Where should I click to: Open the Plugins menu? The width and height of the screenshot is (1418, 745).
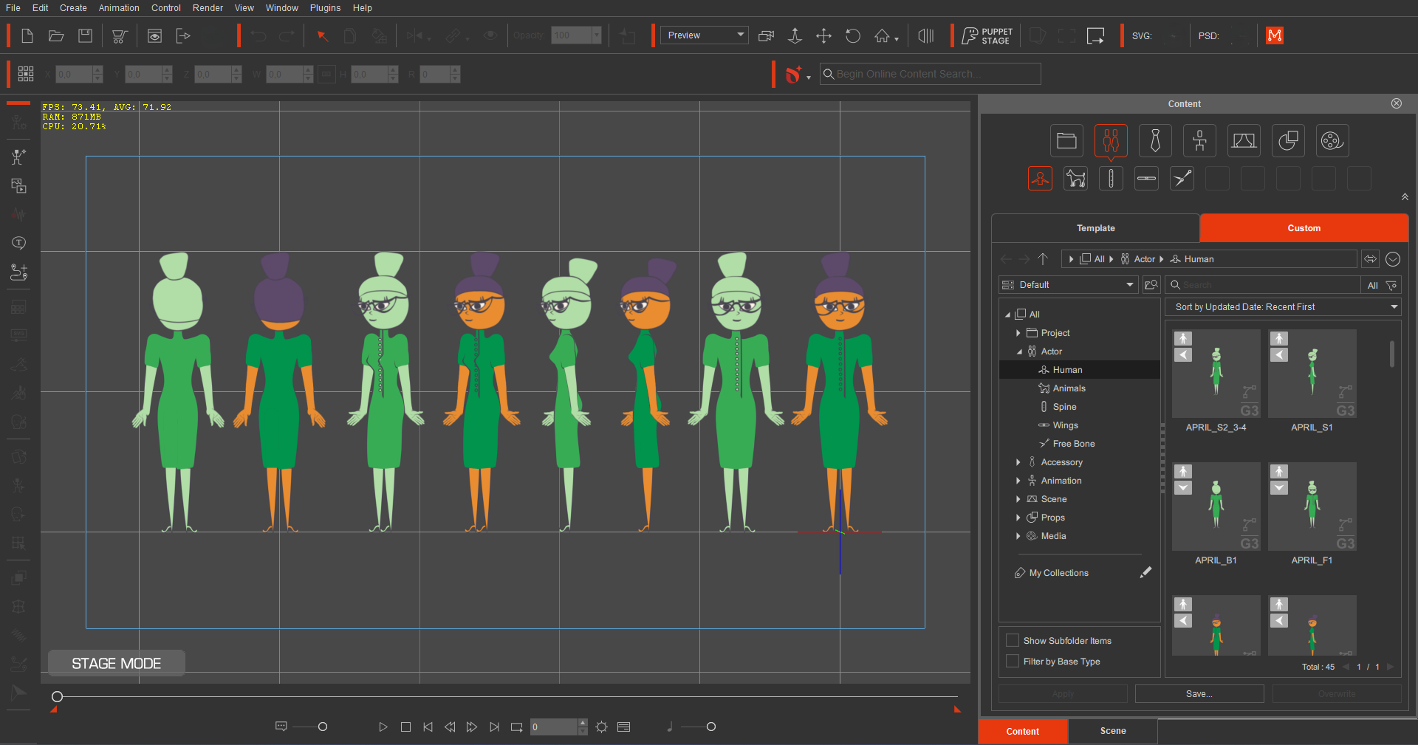[325, 7]
